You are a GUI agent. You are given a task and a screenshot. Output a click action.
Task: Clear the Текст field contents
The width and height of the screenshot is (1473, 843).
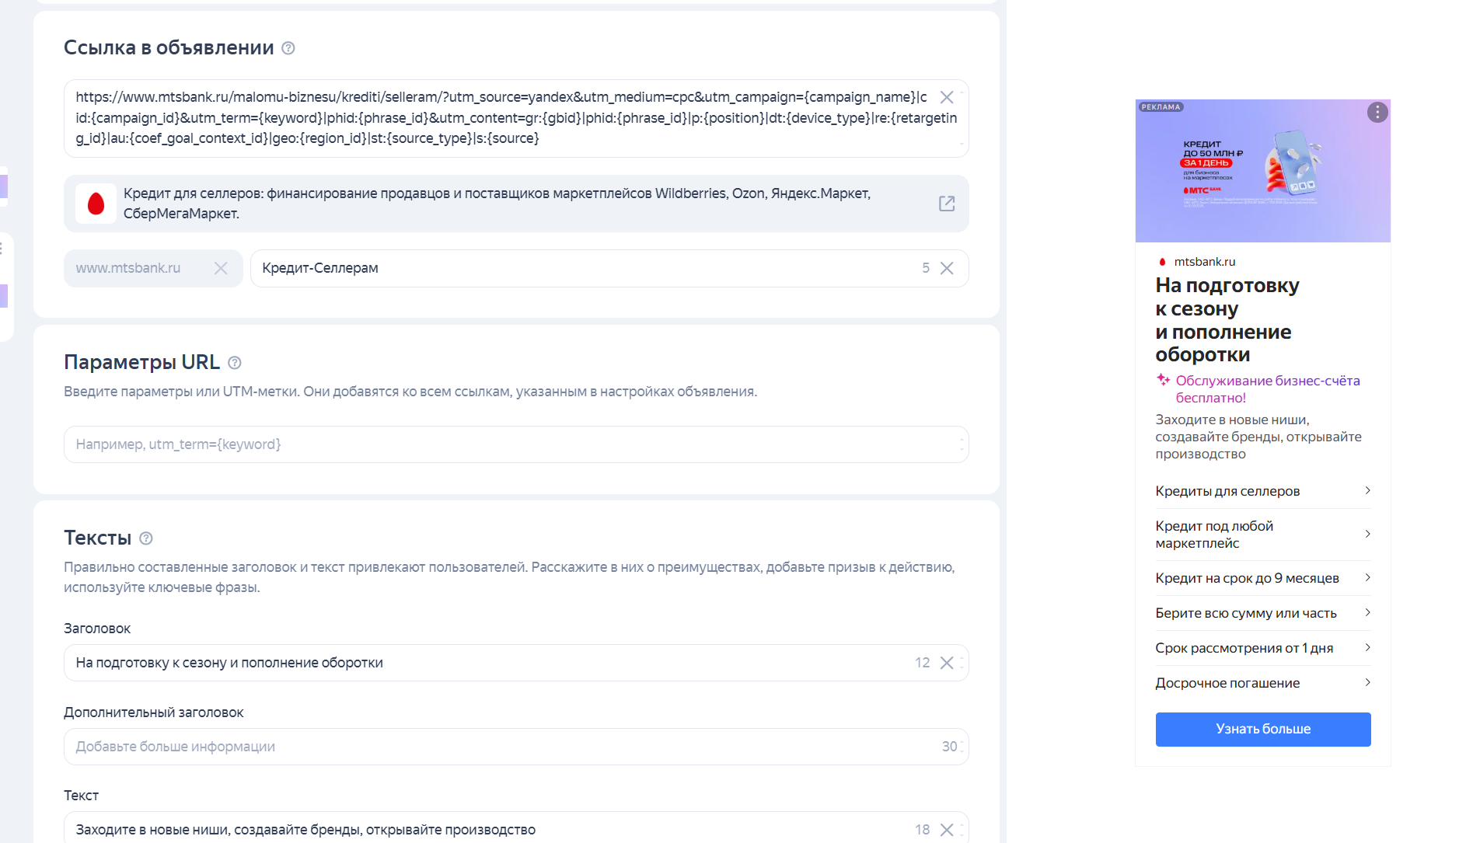(x=947, y=830)
